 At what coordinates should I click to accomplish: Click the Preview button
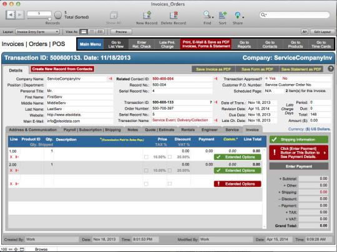click(x=121, y=32)
